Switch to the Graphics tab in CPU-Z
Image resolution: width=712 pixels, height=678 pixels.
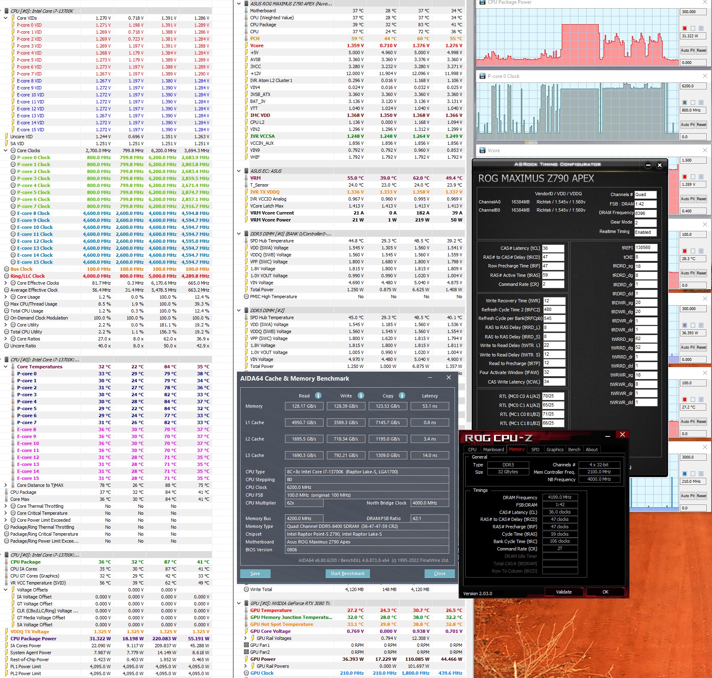tap(555, 450)
